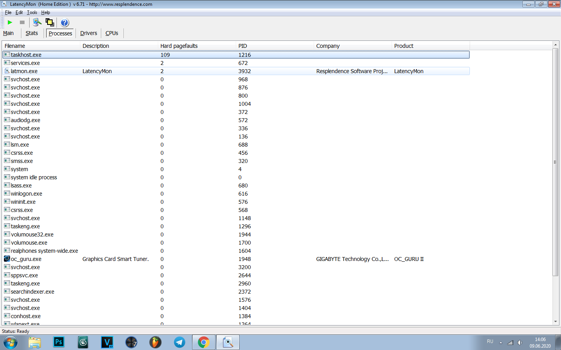
Task: Select the smss.exe process row
Action: [x=236, y=161]
